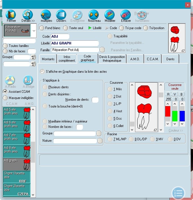Open the Nature field picker button
Image resolution: width=193 pixels, height=200 pixels.
click(100, 141)
